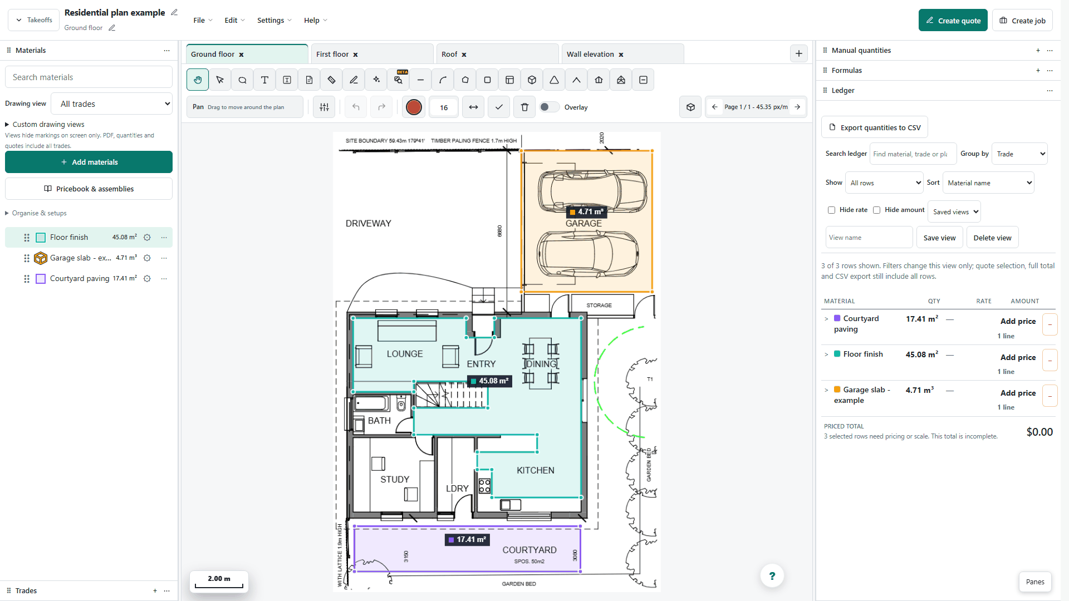Switch to the Roof tab
The image size is (1069, 601).
[497, 54]
